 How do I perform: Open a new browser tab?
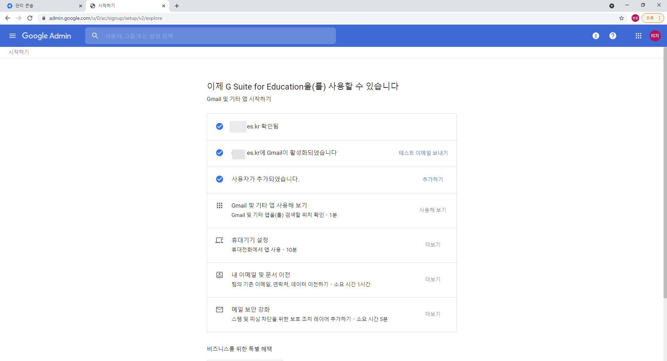[x=177, y=6]
